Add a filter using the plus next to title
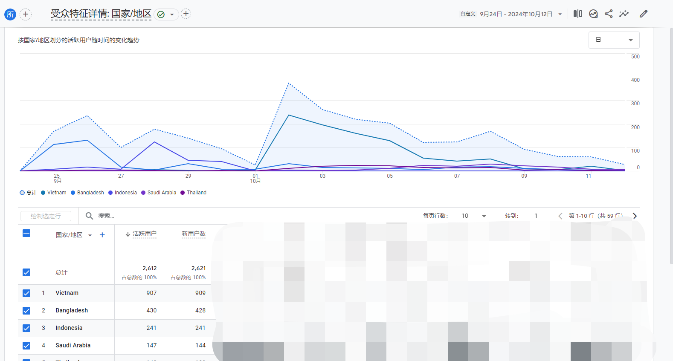The height and width of the screenshot is (361, 673). point(186,14)
